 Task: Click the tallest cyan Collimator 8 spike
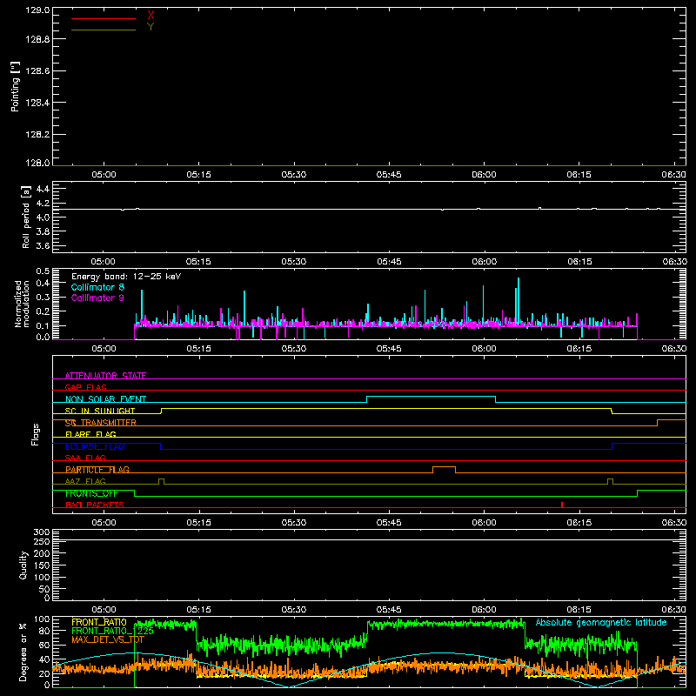point(519,302)
